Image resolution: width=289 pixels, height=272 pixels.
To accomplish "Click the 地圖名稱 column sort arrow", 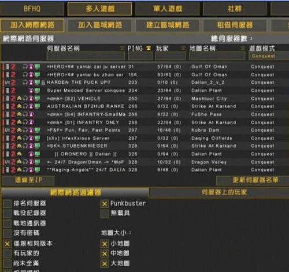I will 243,49.
